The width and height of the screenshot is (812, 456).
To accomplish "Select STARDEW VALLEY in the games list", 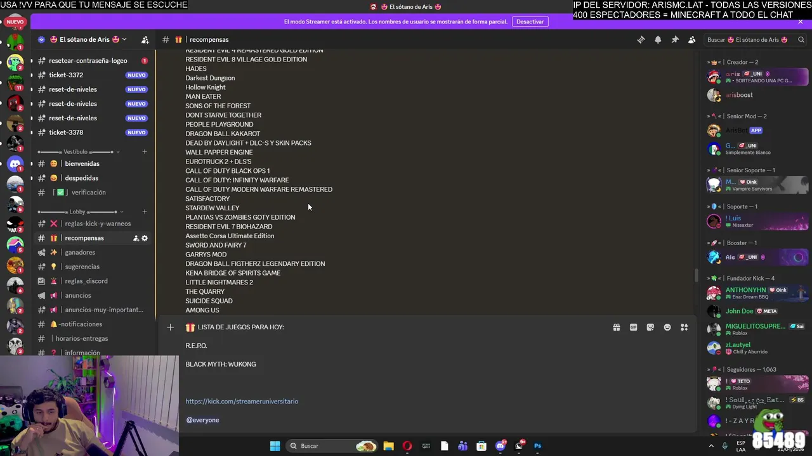I will (213, 208).
